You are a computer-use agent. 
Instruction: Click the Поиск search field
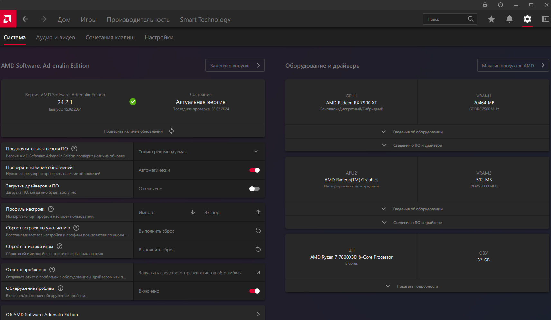click(446, 19)
